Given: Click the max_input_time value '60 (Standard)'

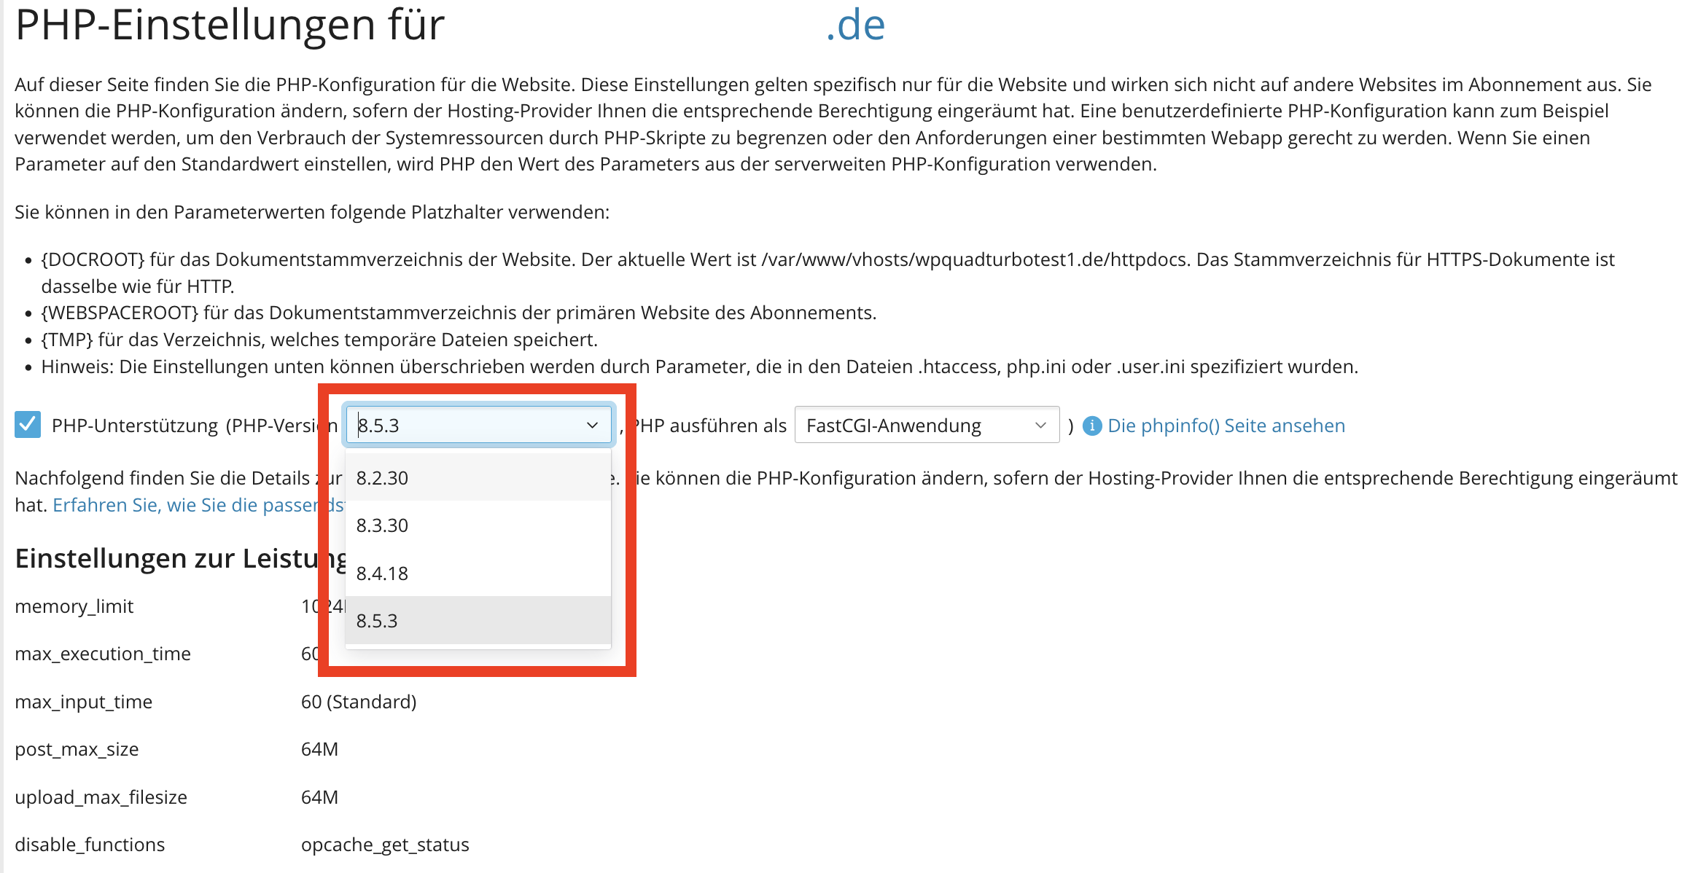Looking at the screenshot, I should [x=359, y=702].
